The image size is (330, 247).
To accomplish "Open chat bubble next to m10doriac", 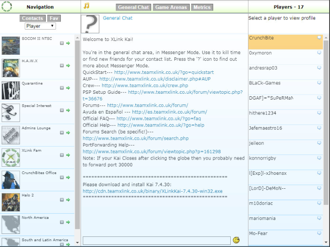I will click(x=319, y=203).
